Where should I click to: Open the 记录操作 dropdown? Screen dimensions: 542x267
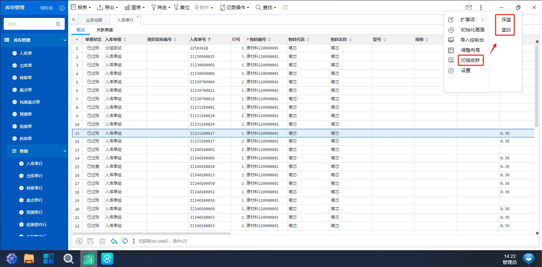tap(235, 7)
